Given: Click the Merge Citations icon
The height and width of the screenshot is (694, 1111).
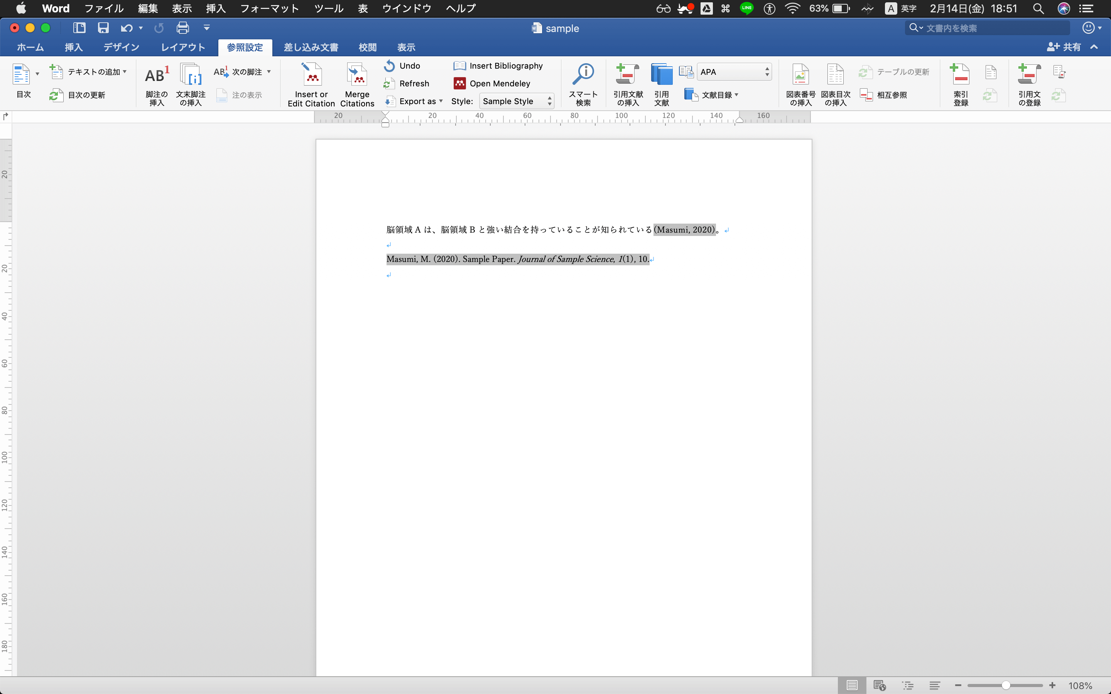Looking at the screenshot, I should 357,74.
